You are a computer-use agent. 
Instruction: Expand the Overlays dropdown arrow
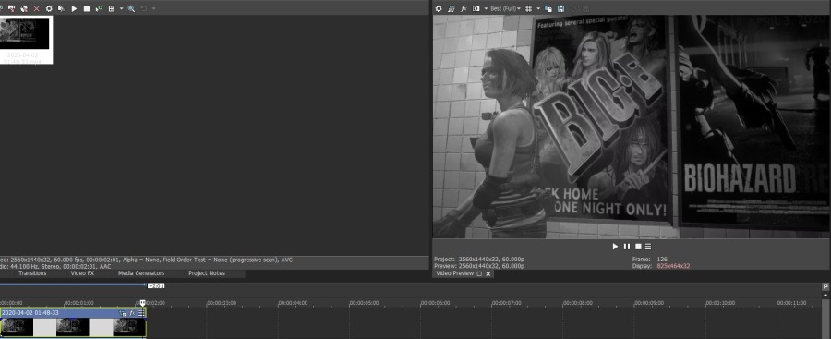tap(538, 8)
